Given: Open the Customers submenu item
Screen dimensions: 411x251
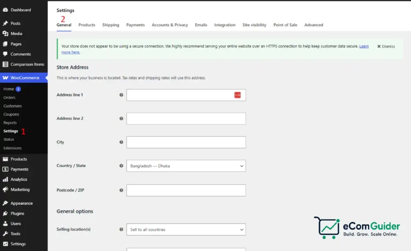Looking at the screenshot, I should click(x=12, y=106).
